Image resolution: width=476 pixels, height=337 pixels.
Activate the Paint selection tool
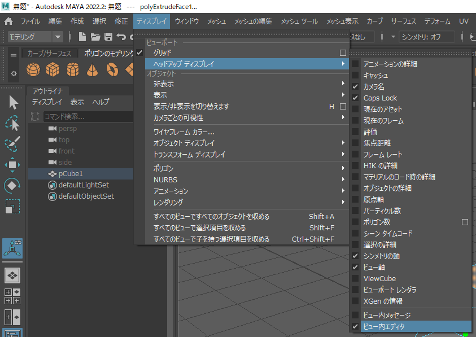pos(12,143)
